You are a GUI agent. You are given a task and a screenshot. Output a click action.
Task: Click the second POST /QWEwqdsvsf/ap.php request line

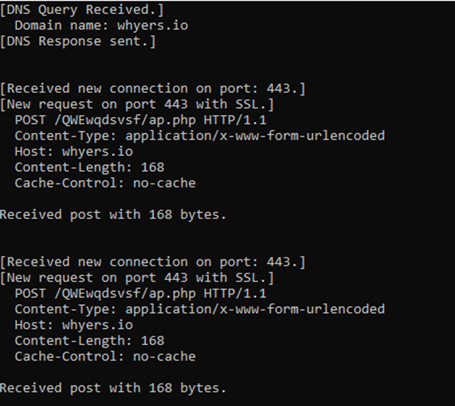click(140, 293)
